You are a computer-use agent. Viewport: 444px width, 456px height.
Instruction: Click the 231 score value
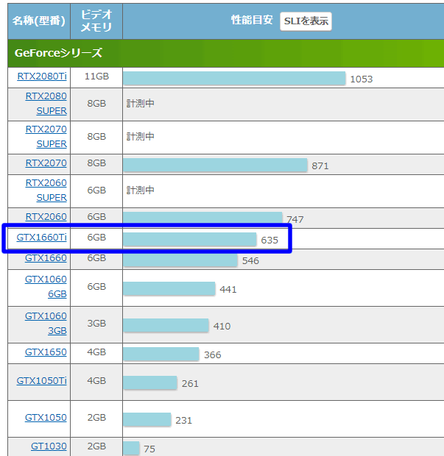point(184,421)
